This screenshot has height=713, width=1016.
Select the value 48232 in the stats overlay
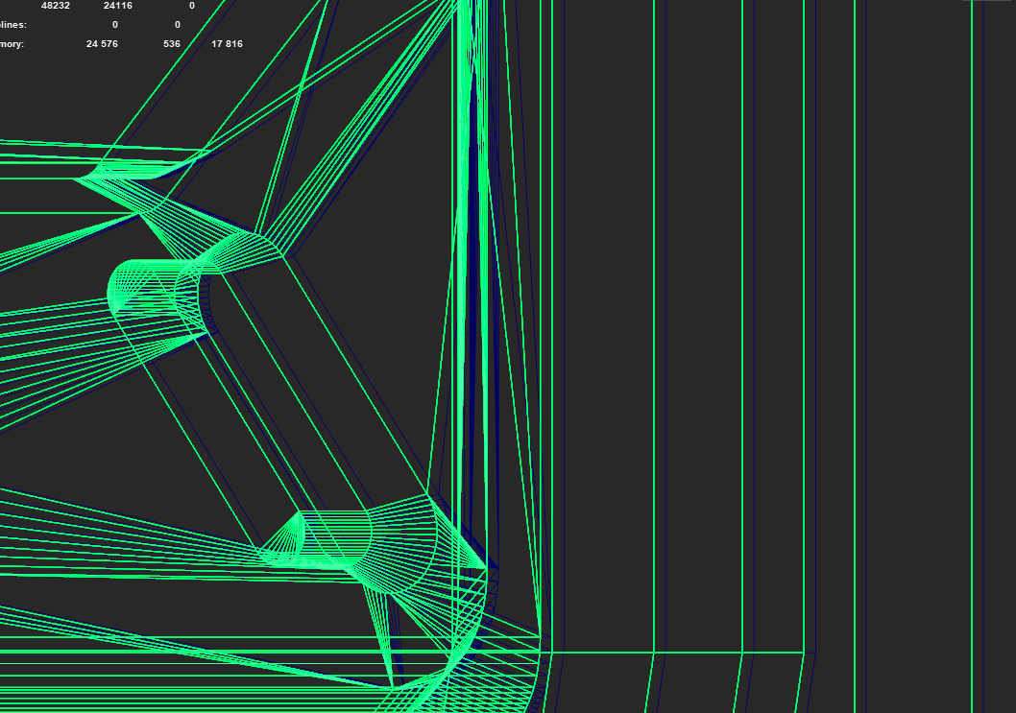[x=55, y=5]
